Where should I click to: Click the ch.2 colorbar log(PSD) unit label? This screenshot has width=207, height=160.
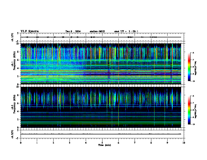[196, 111]
